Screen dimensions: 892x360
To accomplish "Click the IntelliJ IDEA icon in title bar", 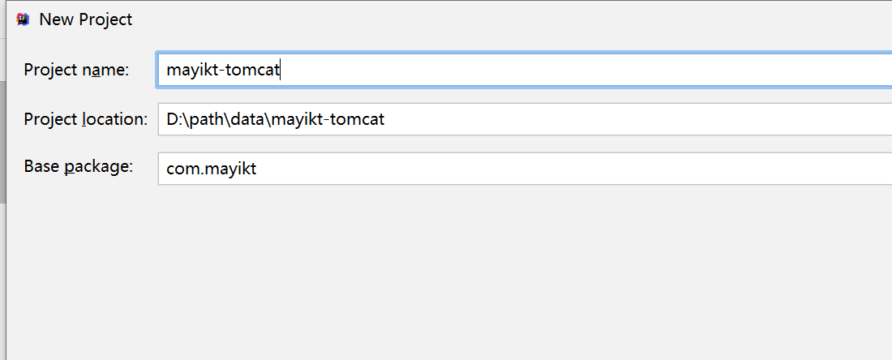I will pyautogui.click(x=23, y=19).
